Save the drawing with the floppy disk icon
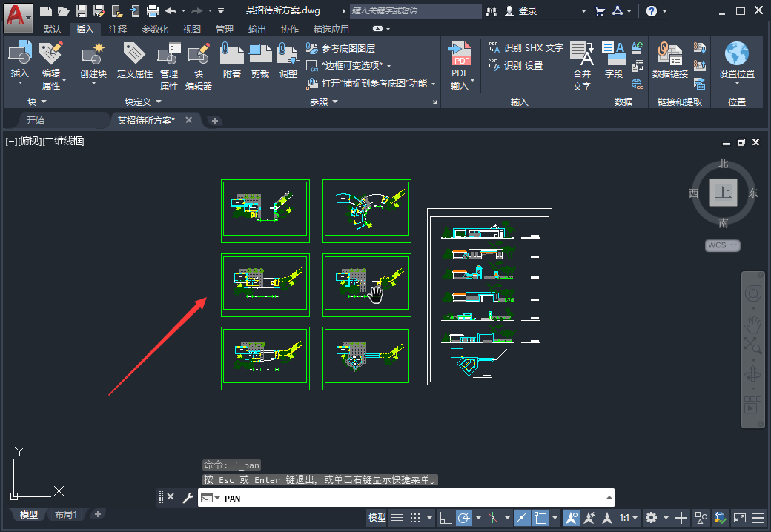This screenshot has height=532, width=771. [81, 11]
